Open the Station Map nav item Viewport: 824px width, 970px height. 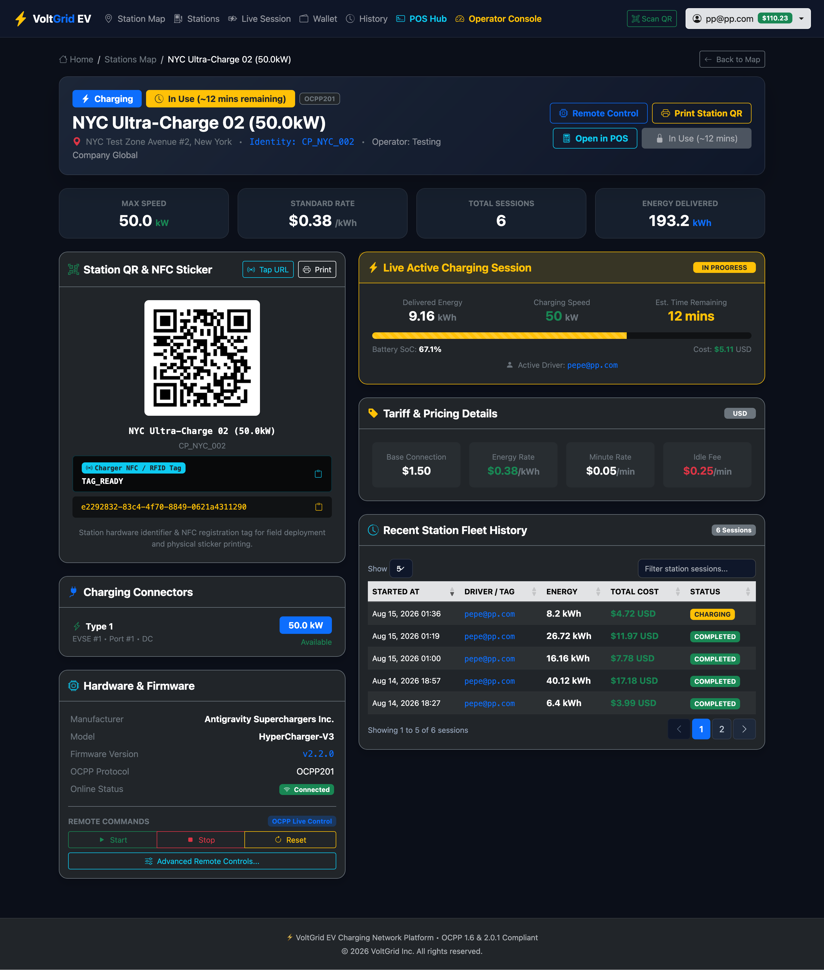pos(135,19)
